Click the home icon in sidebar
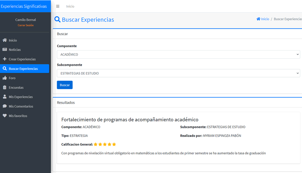The image size is (302, 173). (x=5, y=40)
